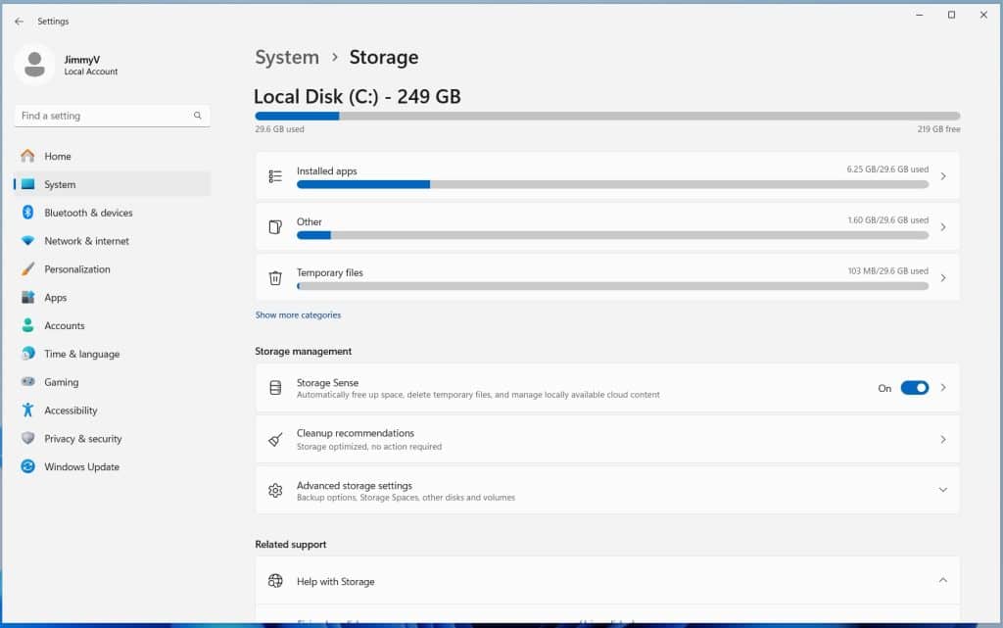This screenshot has height=628, width=1003.
Task: Click the Storage Sense drive icon
Action: coord(275,387)
